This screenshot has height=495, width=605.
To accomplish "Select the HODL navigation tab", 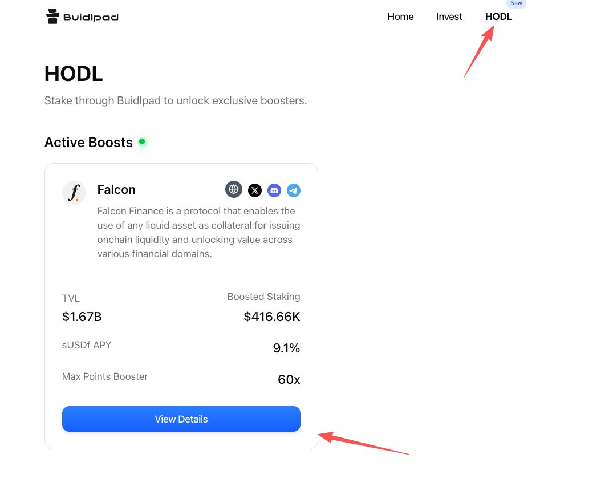I will pyautogui.click(x=498, y=17).
